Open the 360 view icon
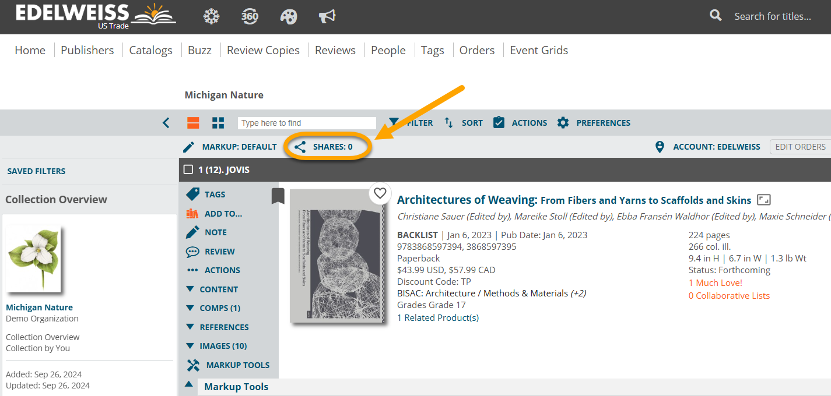Screen dimensions: 831x396 pos(250,16)
